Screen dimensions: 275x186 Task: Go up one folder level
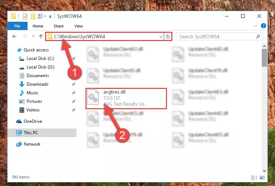pyautogui.click(x=41, y=36)
